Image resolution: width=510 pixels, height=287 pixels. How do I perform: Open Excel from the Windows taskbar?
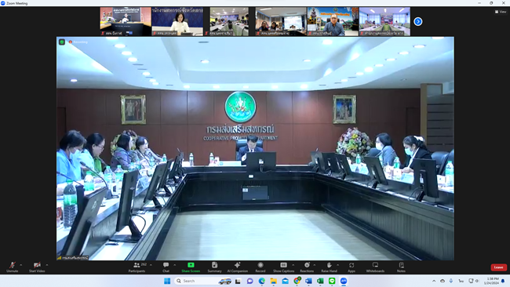click(x=320, y=281)
